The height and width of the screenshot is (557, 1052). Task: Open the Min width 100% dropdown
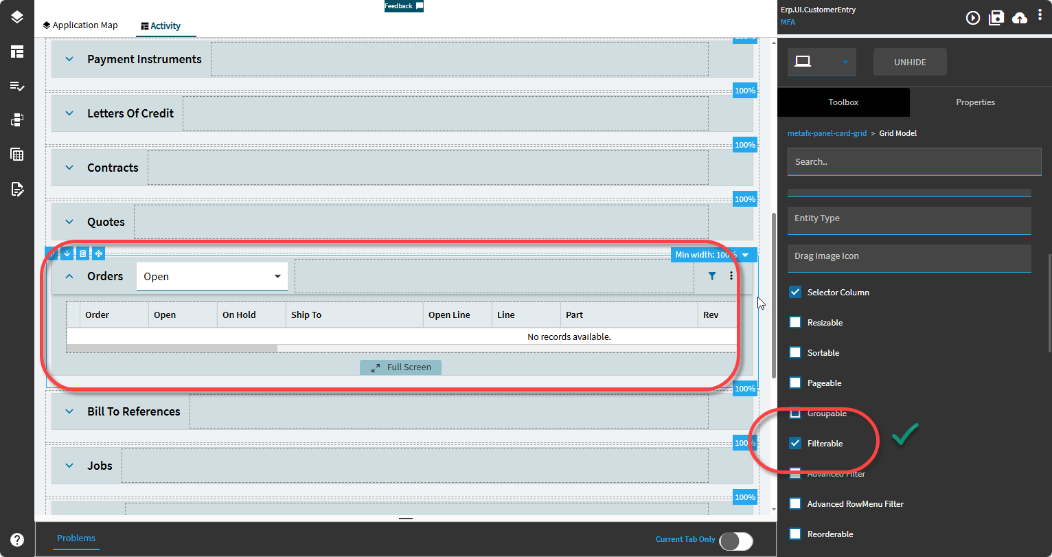(714, 255)
